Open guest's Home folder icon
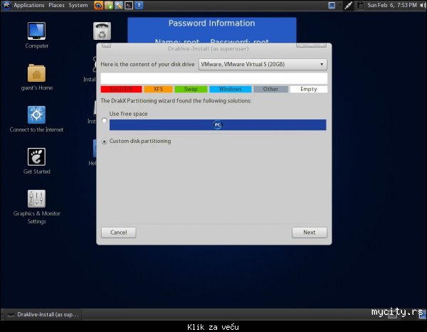Screen dimensions: 427x332 click(36, 73)
